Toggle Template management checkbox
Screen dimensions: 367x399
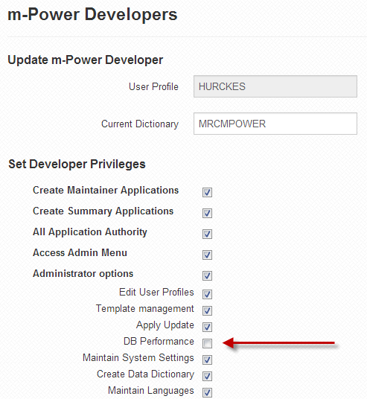(207, 310)
